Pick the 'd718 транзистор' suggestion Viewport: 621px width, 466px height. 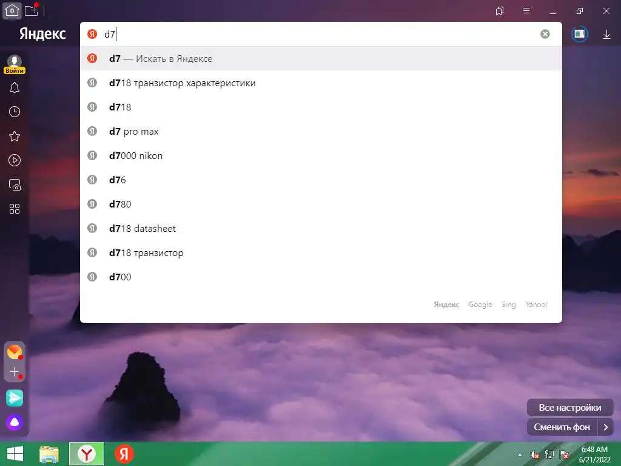point(321,253)
